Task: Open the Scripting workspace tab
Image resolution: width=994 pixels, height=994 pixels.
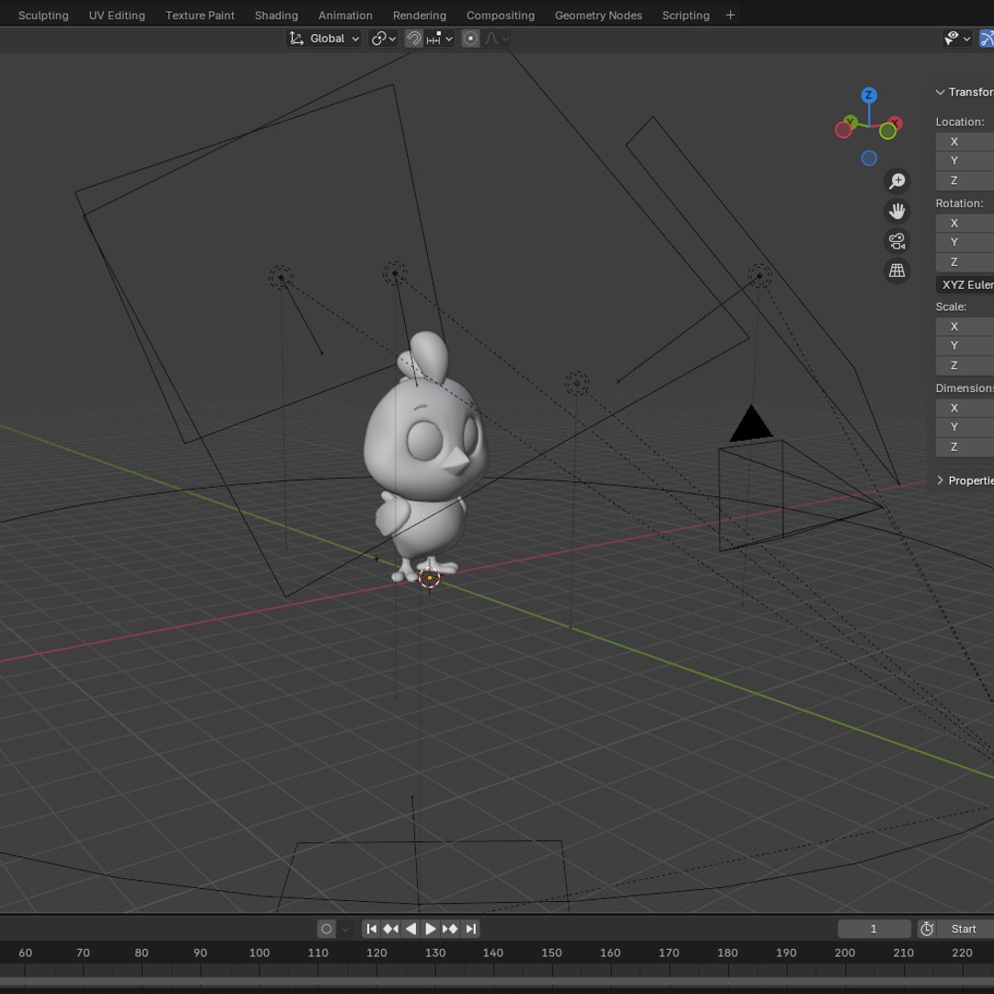Action: 686,16
